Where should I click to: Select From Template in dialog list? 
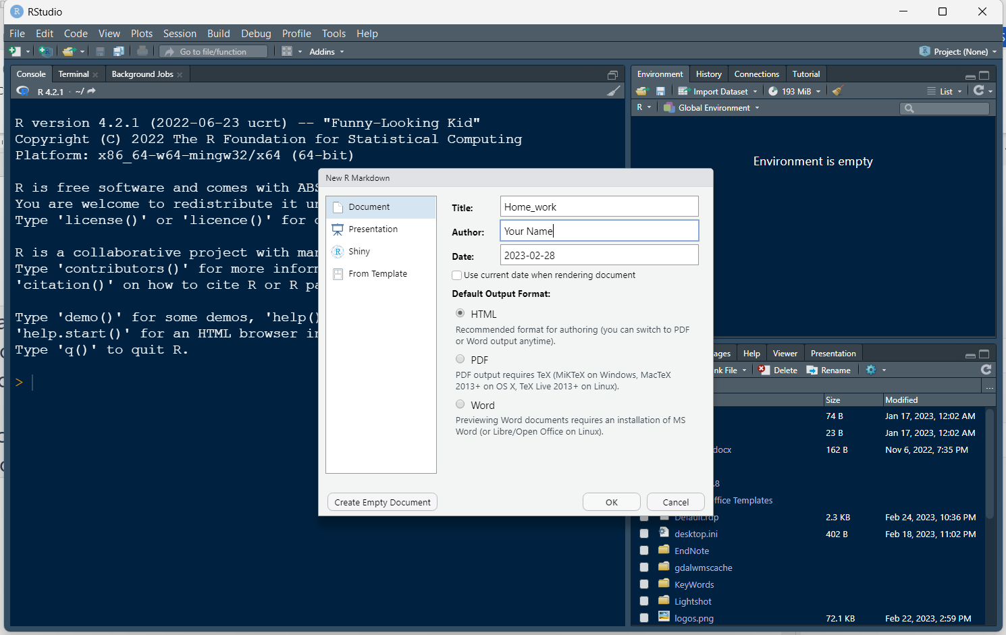click(381, 274)
